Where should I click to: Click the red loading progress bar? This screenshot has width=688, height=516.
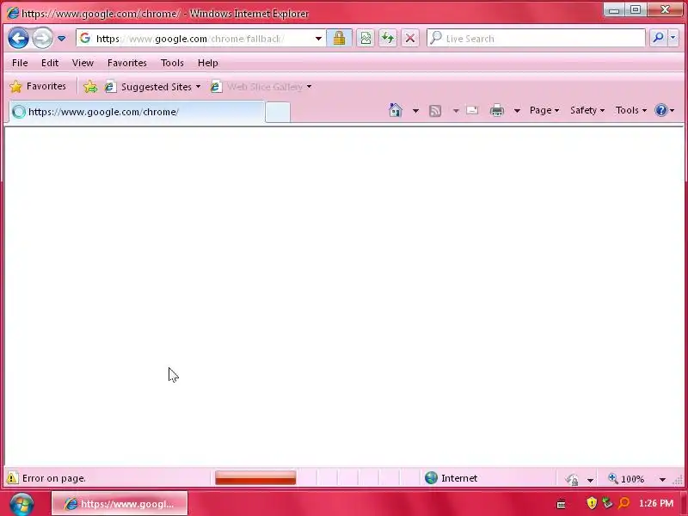coord(255,478)
